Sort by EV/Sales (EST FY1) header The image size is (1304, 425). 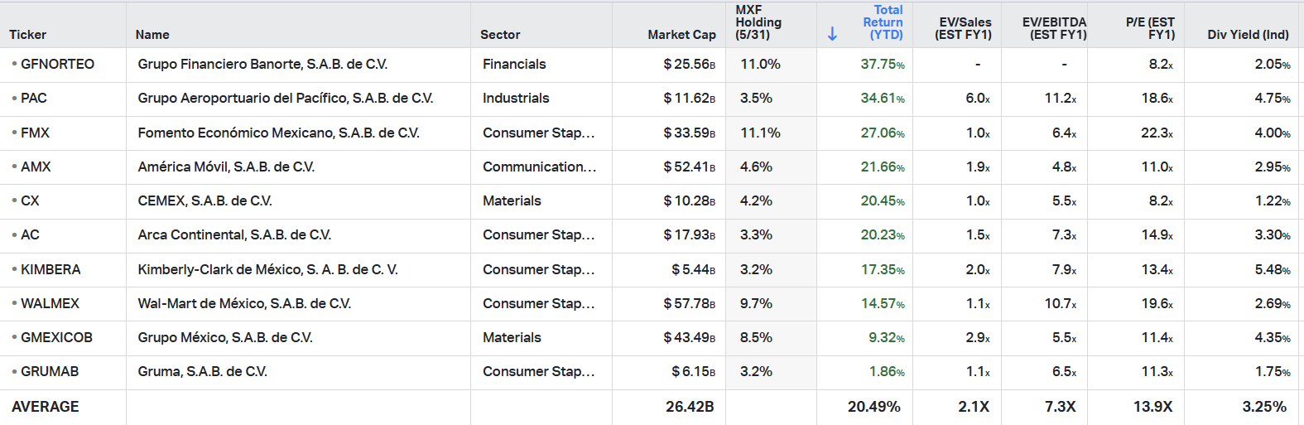point(964,28)
